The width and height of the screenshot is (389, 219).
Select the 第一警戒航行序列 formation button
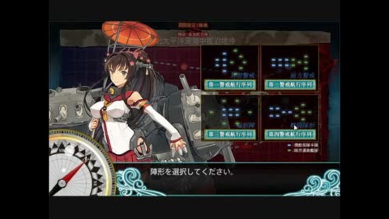pyautogui.click(x=230, y=85)
